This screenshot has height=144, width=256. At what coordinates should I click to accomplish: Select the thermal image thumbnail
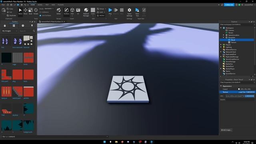click(28, 40)
